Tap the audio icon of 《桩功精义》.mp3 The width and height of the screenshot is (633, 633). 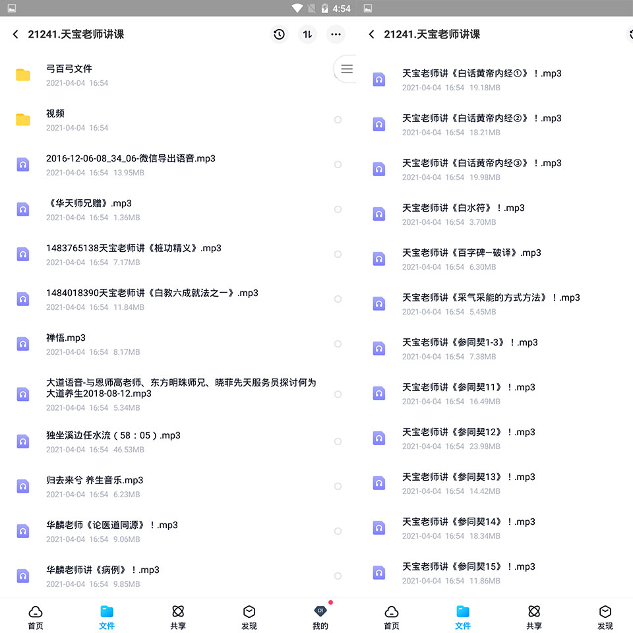pyautogui.click(x=23, y=254)
